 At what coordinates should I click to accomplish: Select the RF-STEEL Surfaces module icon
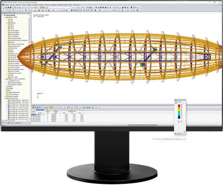pos(9,100)
